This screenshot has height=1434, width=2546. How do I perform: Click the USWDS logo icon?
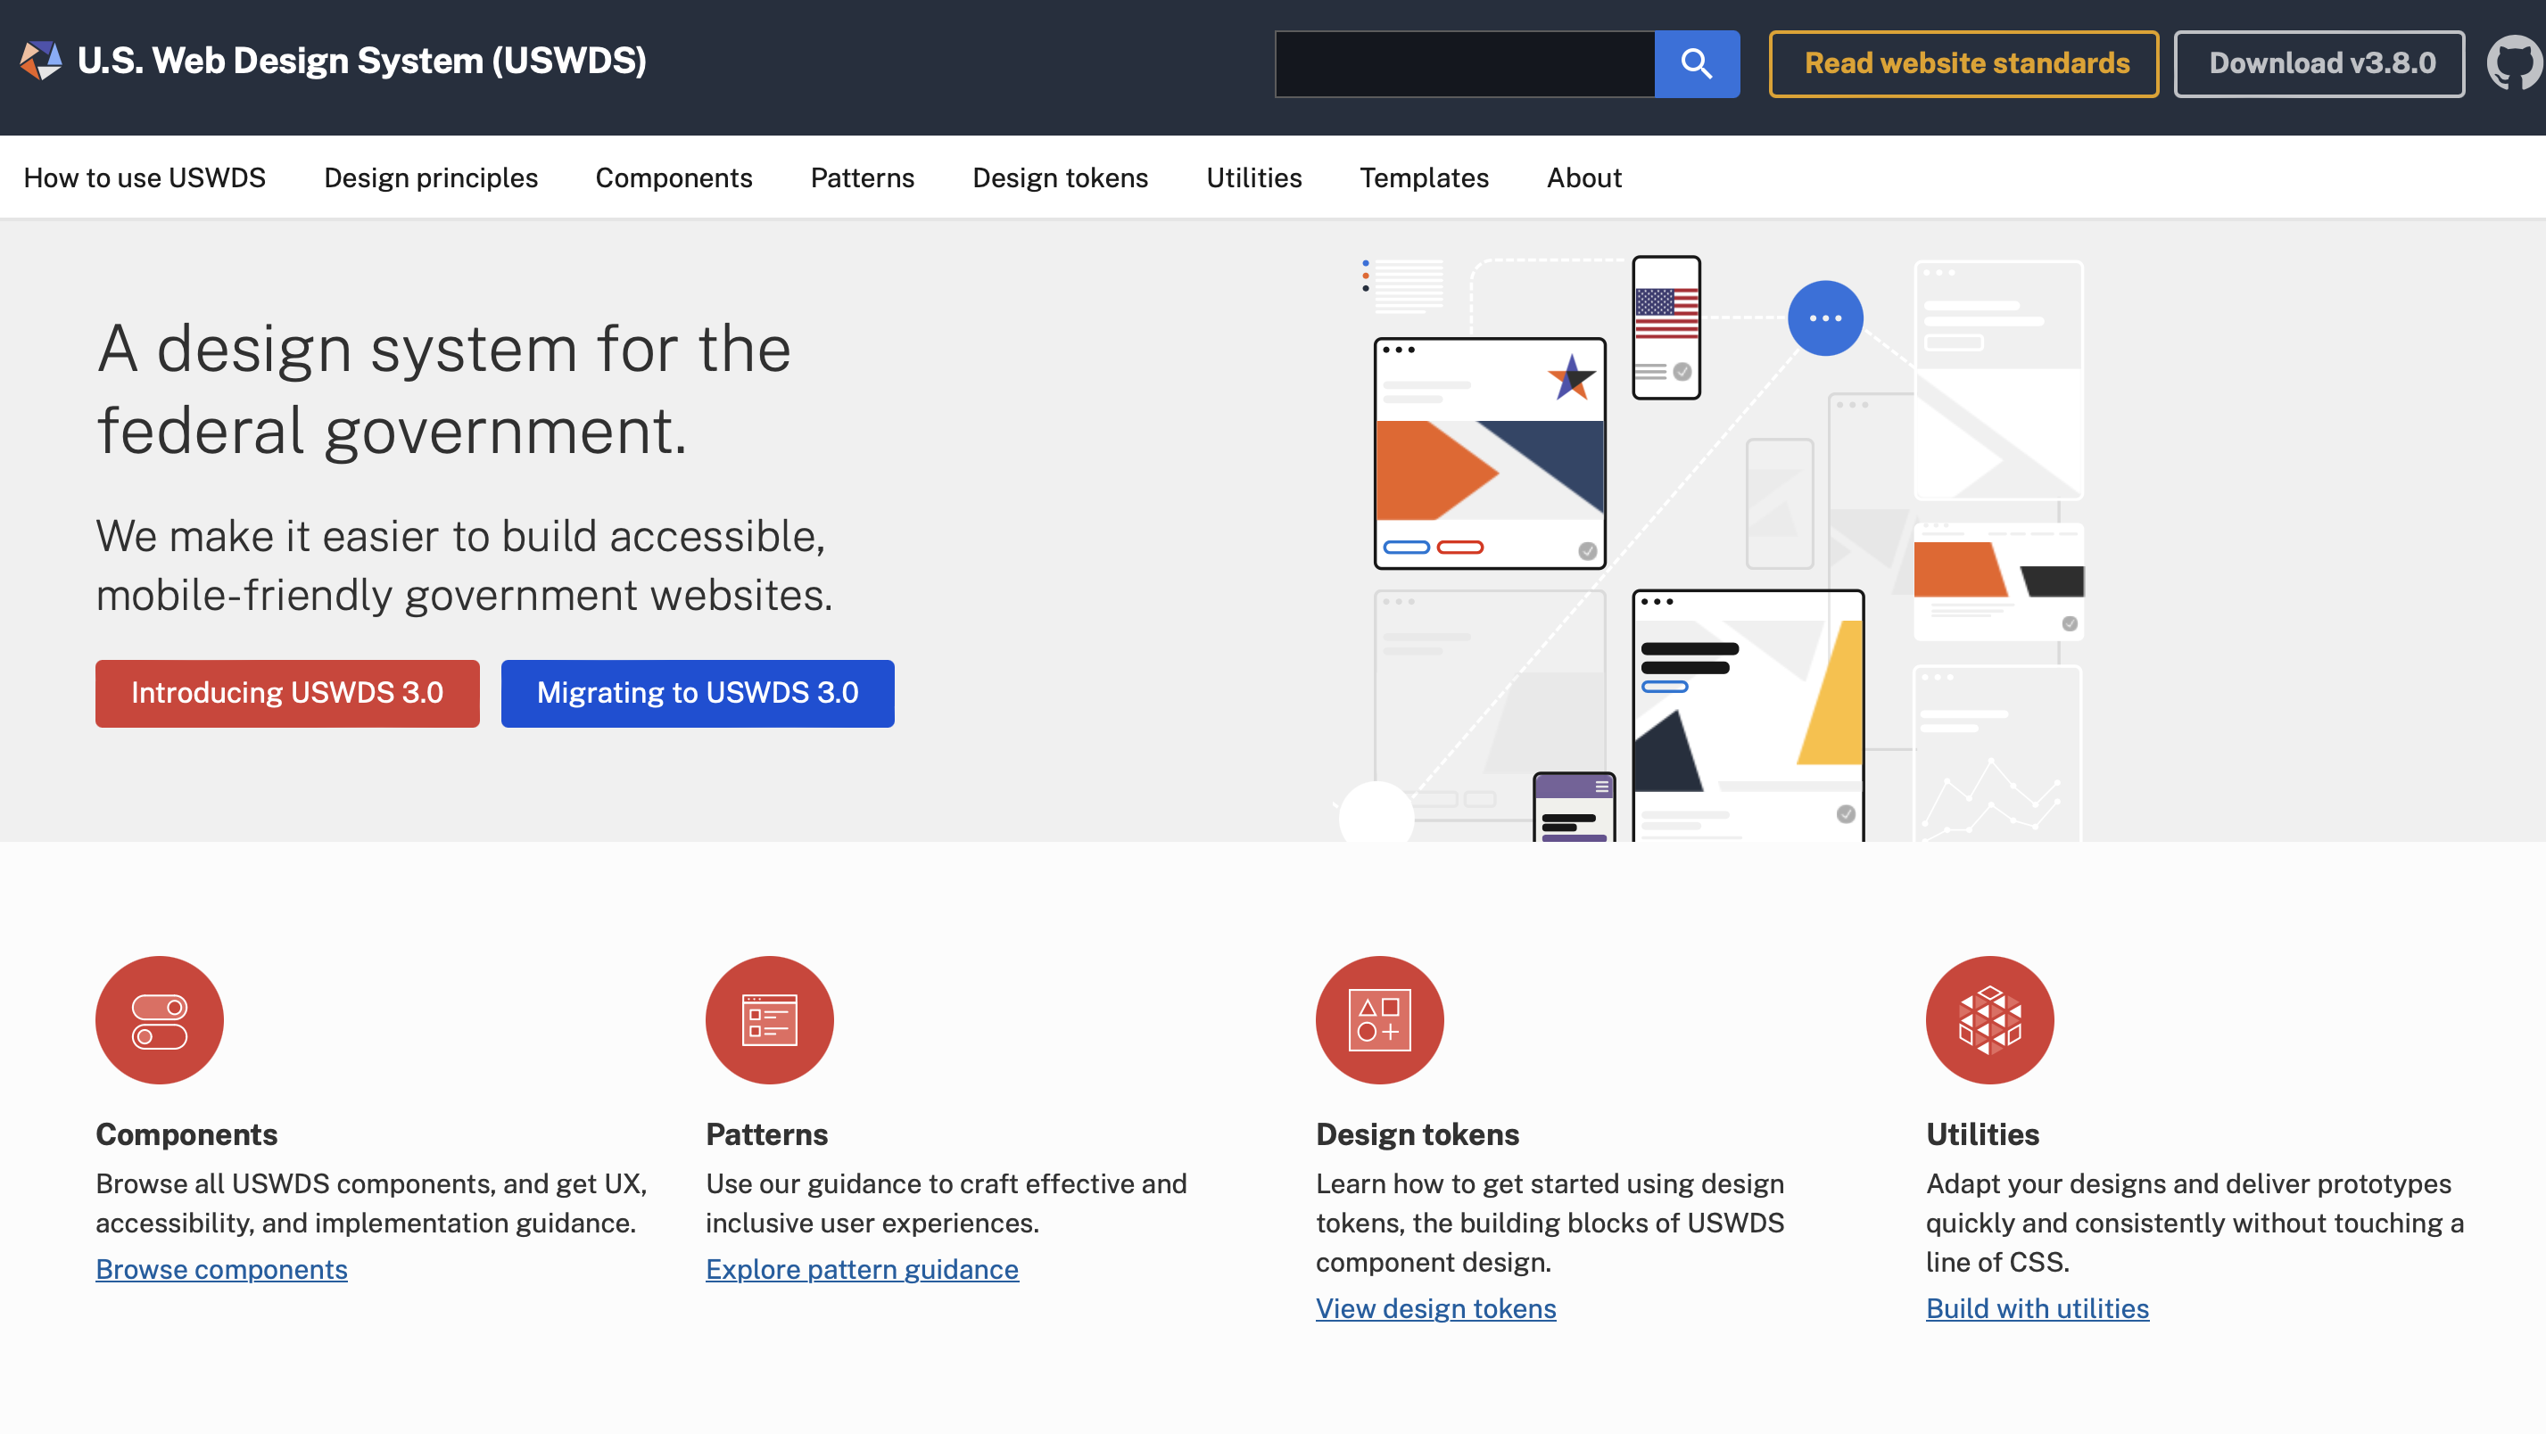coord(40,62)
